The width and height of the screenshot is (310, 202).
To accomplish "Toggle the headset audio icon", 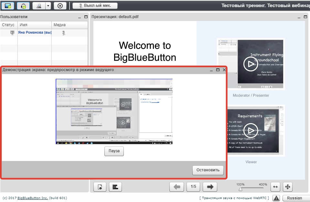I will (x=23, y=6).
